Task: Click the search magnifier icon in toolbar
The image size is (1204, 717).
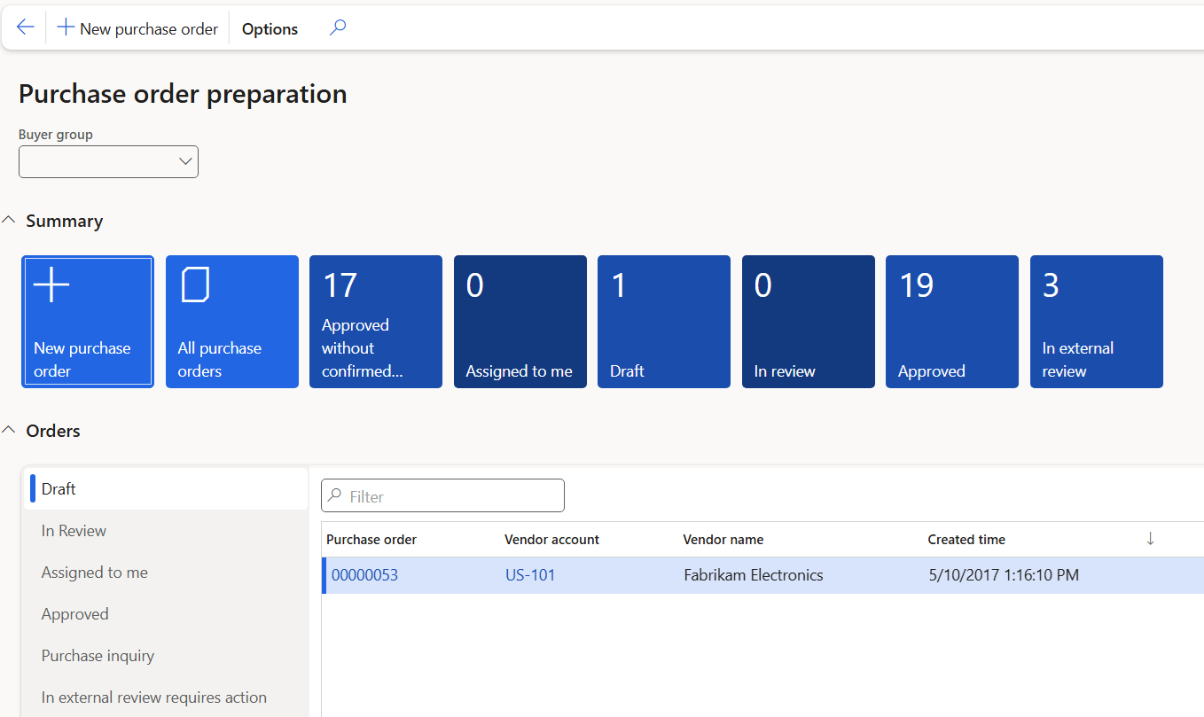Action: click(337, 27)
